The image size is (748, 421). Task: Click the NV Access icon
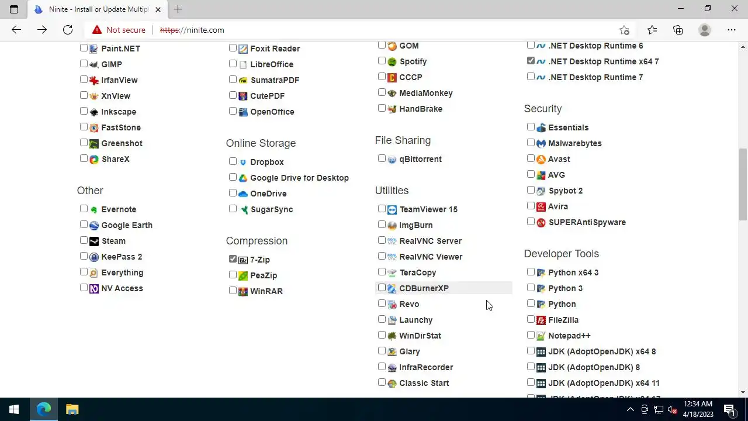[x=93, y=288]
